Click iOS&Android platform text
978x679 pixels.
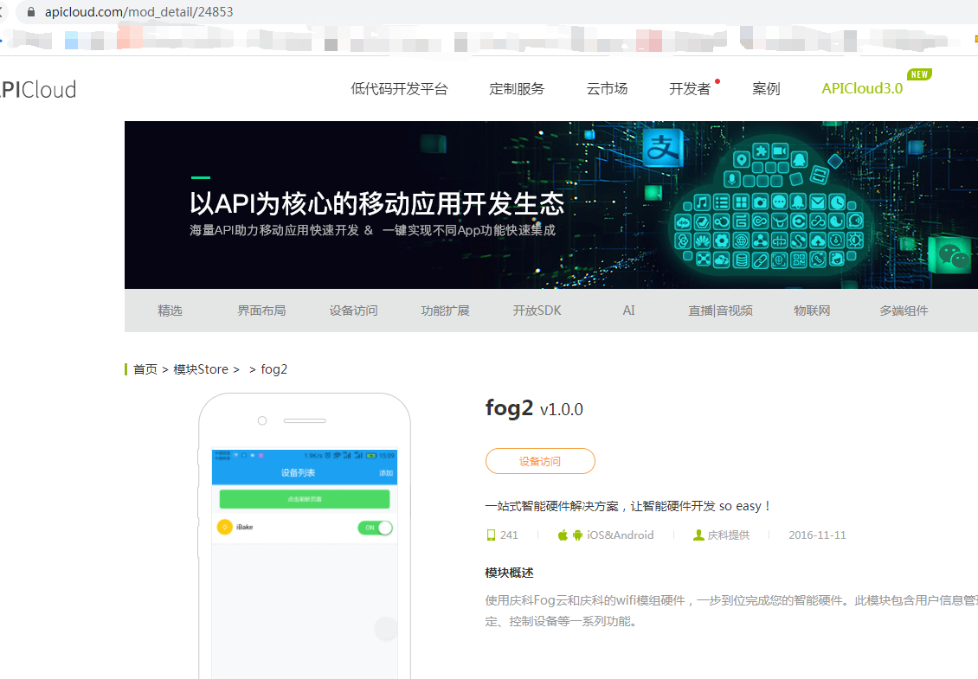(620, 535)
